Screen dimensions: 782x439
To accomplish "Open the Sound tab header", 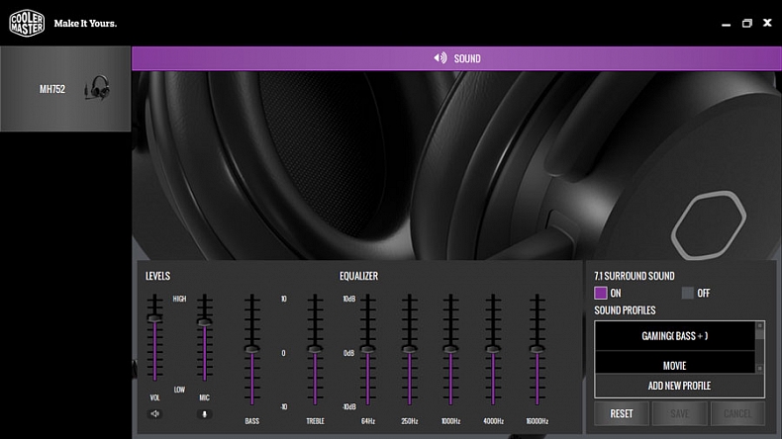I will (x=456, y=58).
